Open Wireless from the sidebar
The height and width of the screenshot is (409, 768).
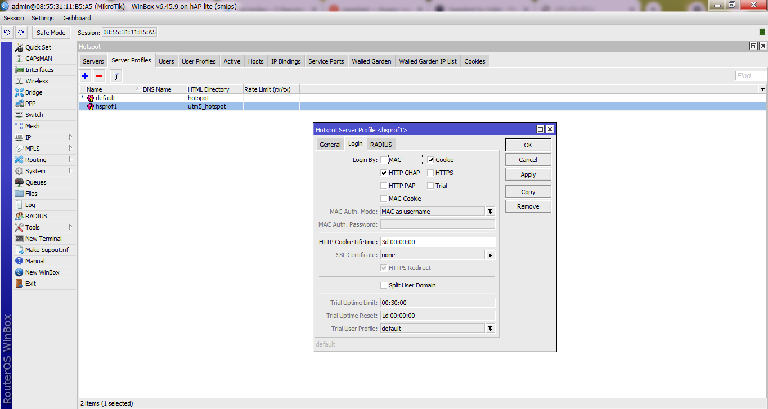[x=37, y=81]
